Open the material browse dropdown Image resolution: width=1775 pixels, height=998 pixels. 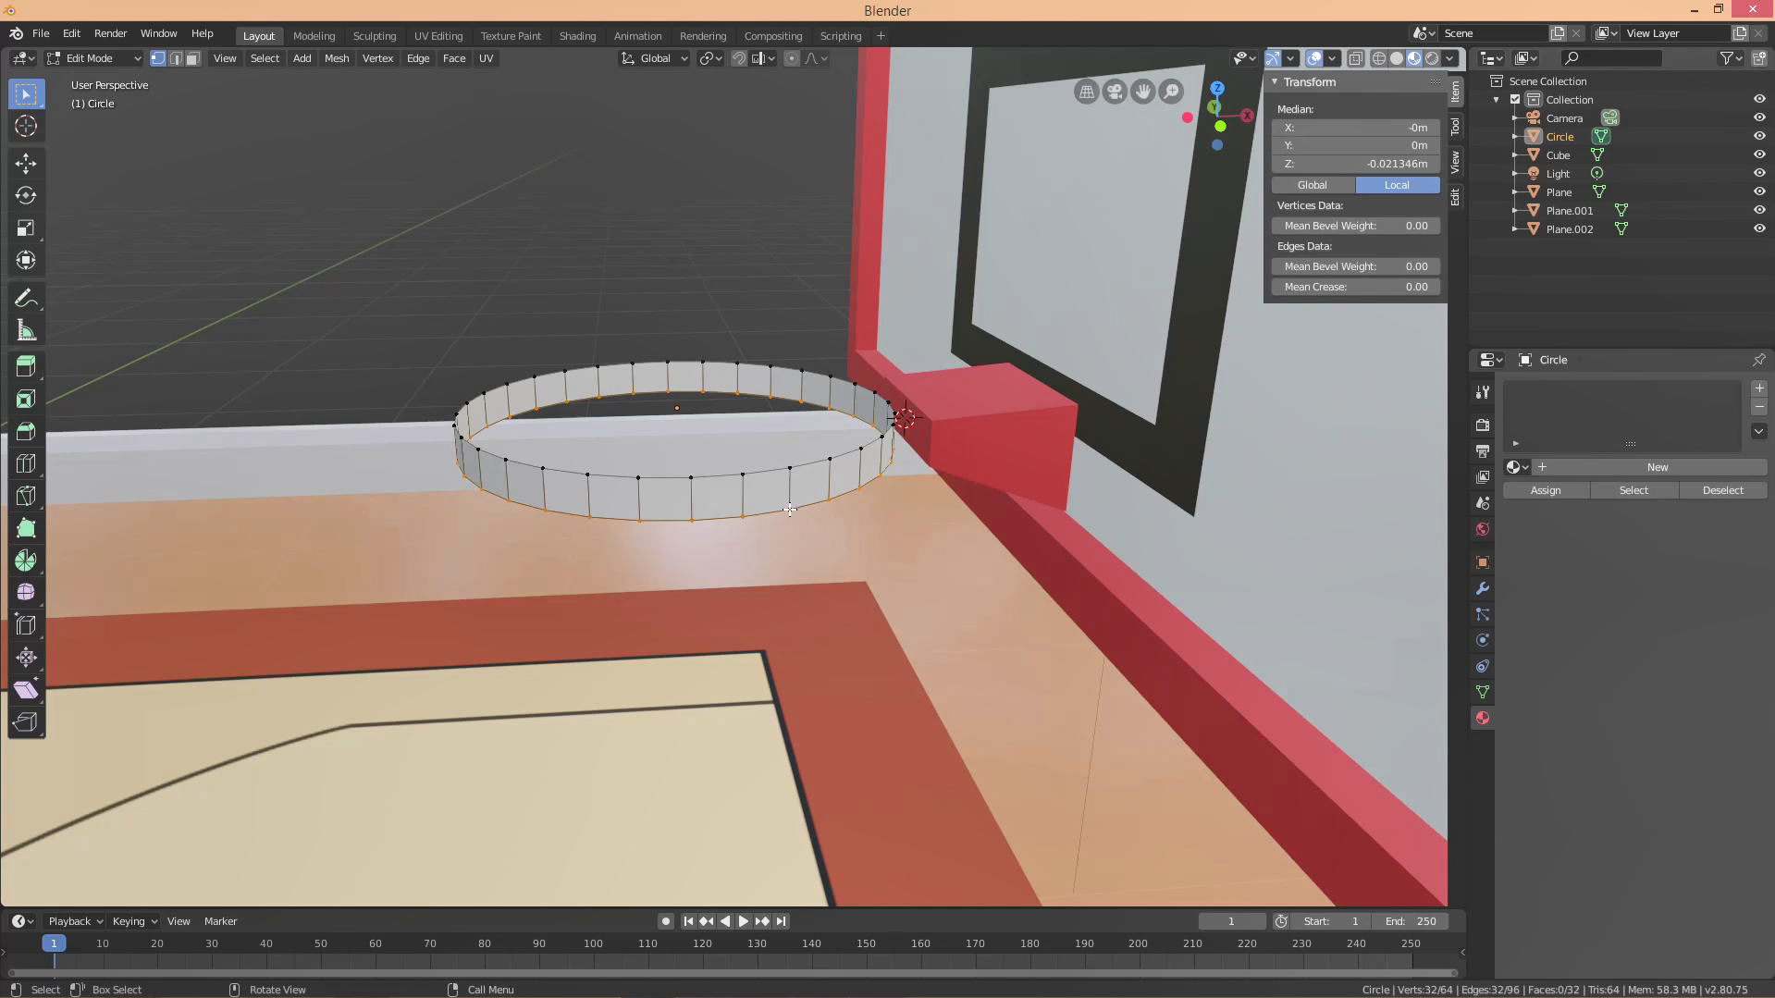[1517, 467]
